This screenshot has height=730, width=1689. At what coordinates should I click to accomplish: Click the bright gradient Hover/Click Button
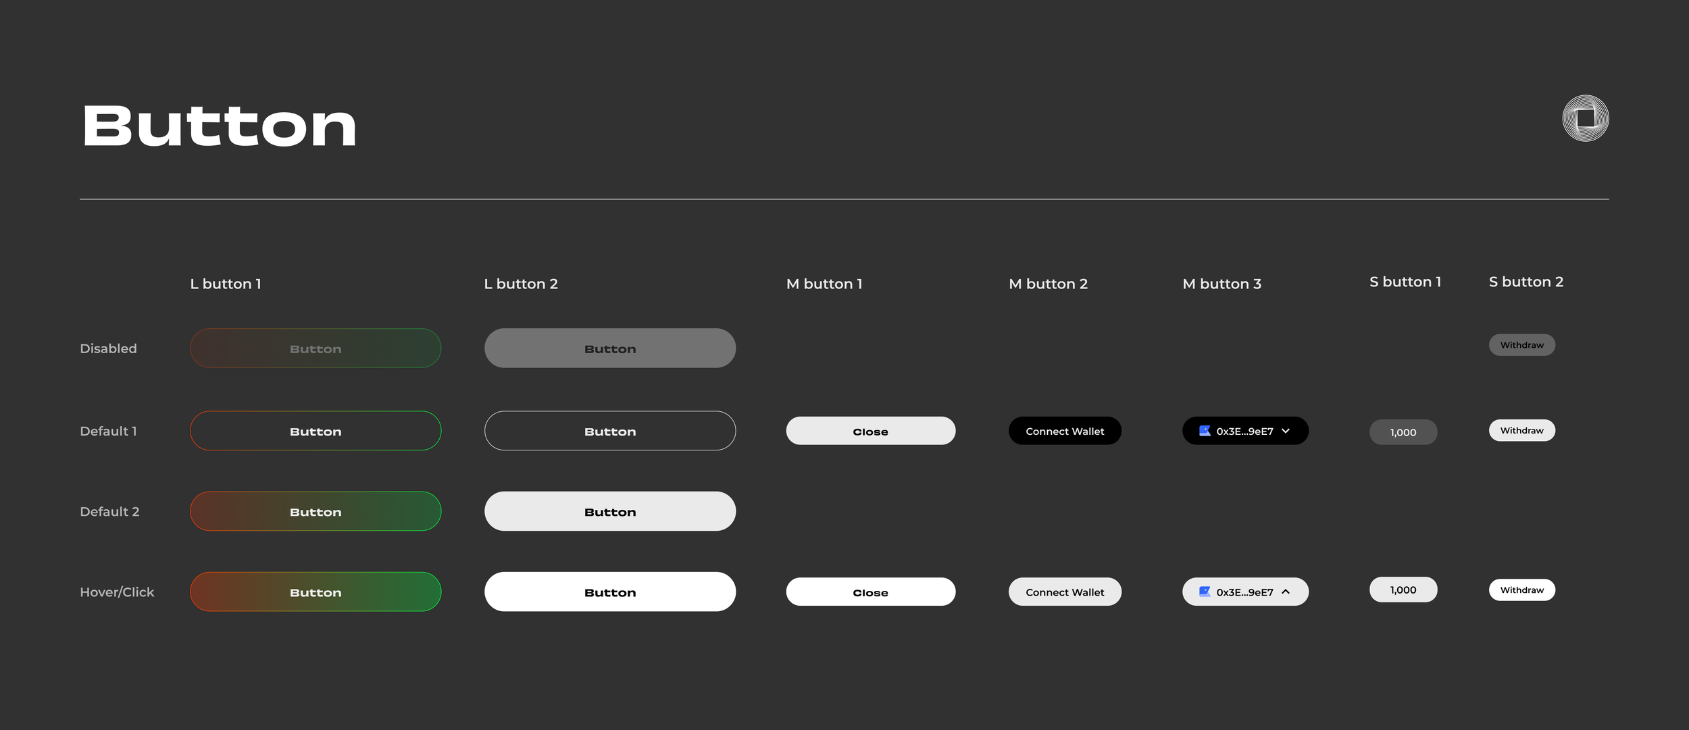[x=316, y=592]
